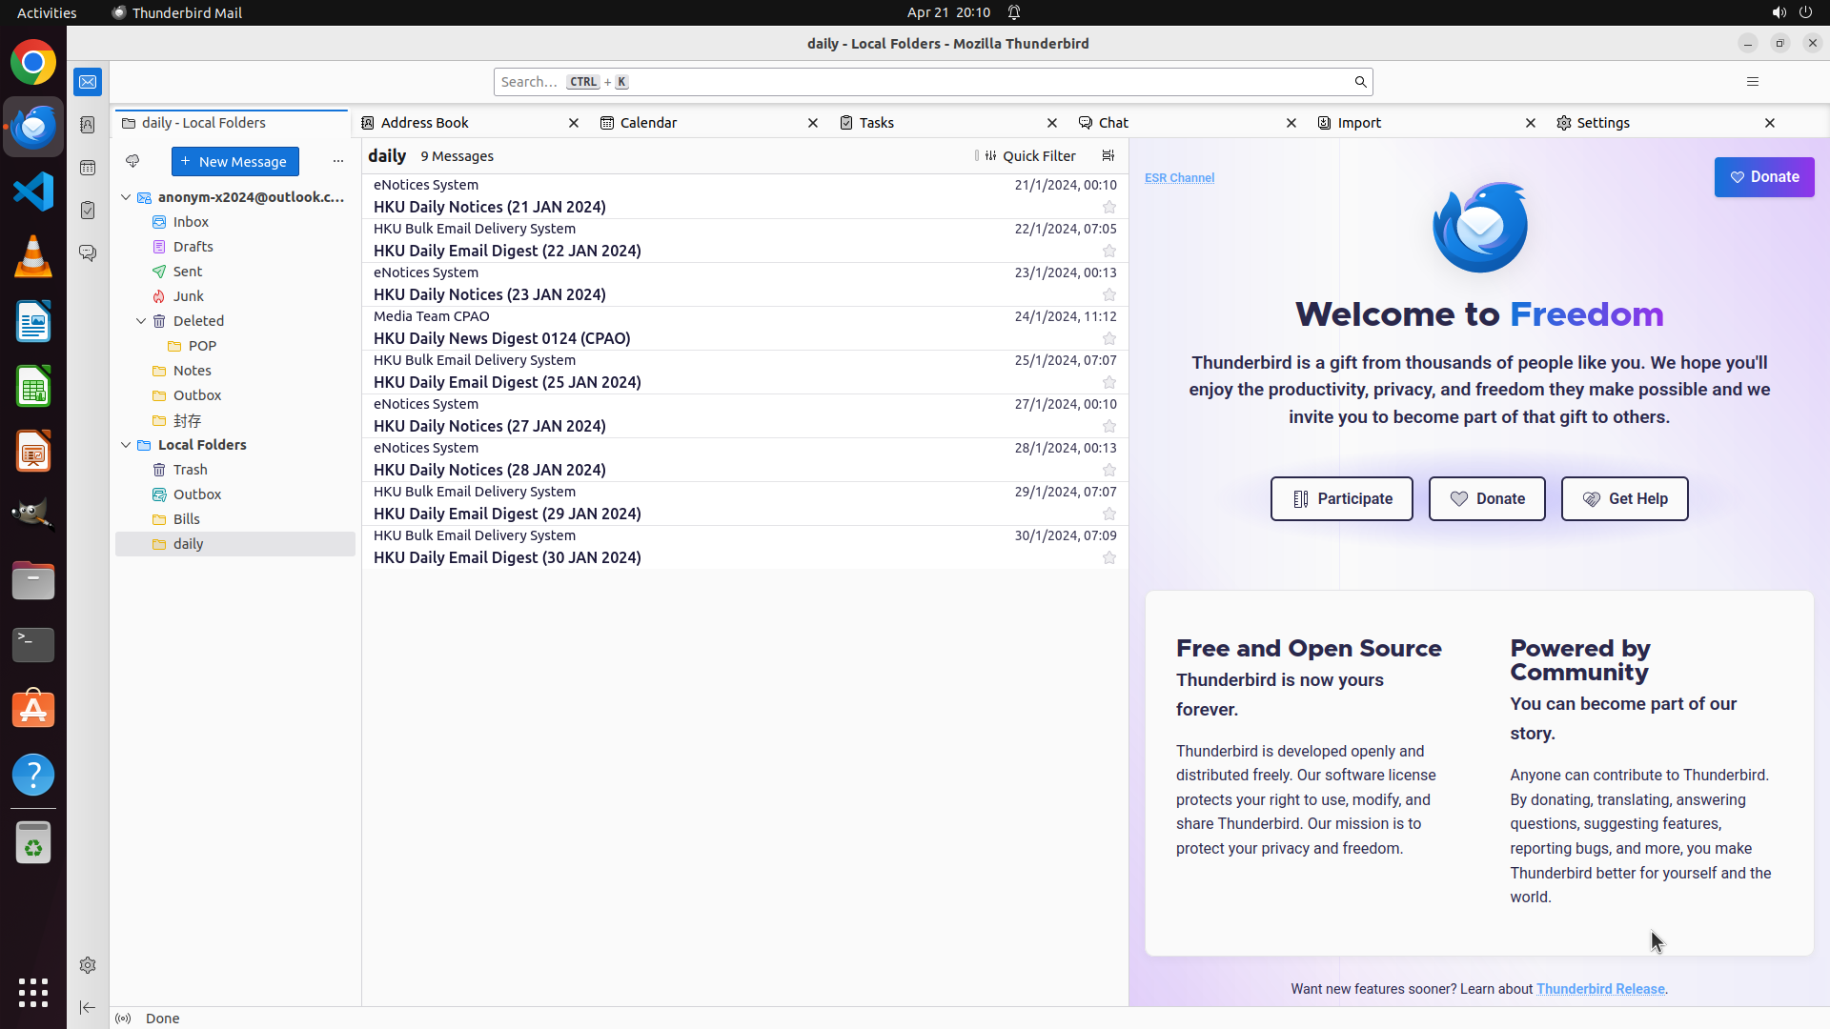The image size is (1830, 1029).
Task: Open the Thunderbird Release link
Action: (1599, 989)
